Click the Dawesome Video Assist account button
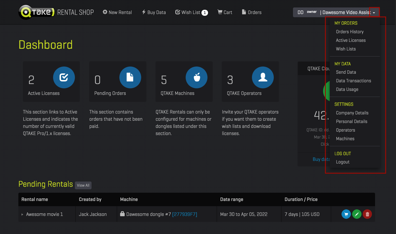Viewport: 396px width, 234px height. coord(336,12)
